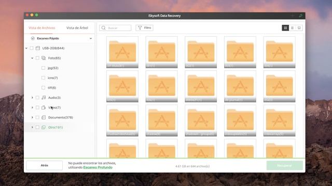Switch to grid thumbnail view

(285, 28)
